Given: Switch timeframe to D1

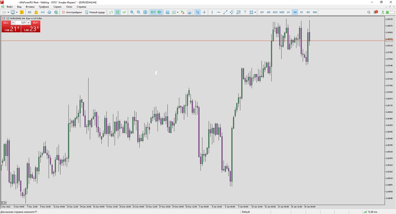Looking at the screenshot, I should [301, 12].
